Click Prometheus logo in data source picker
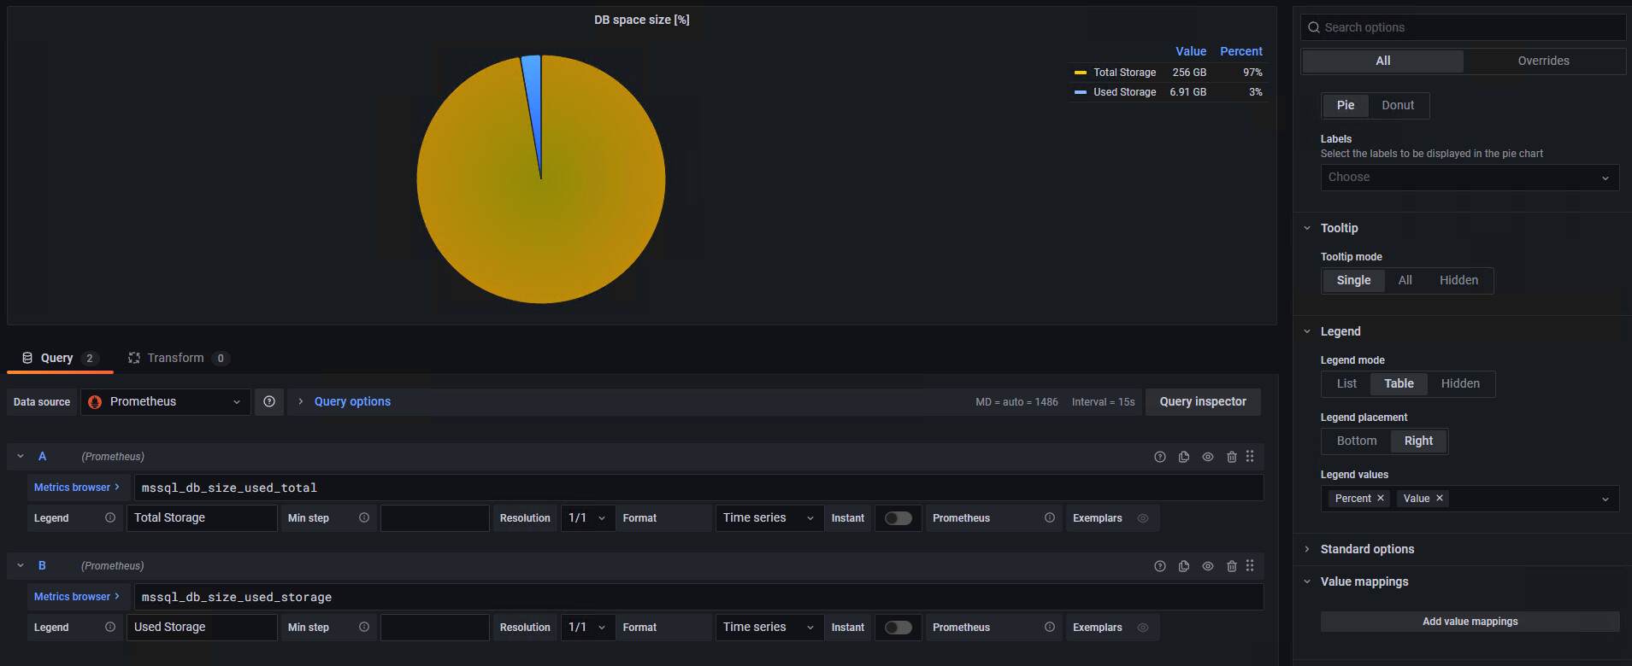The height and width of the screenshot is (666, 1632). pos(95,402)
